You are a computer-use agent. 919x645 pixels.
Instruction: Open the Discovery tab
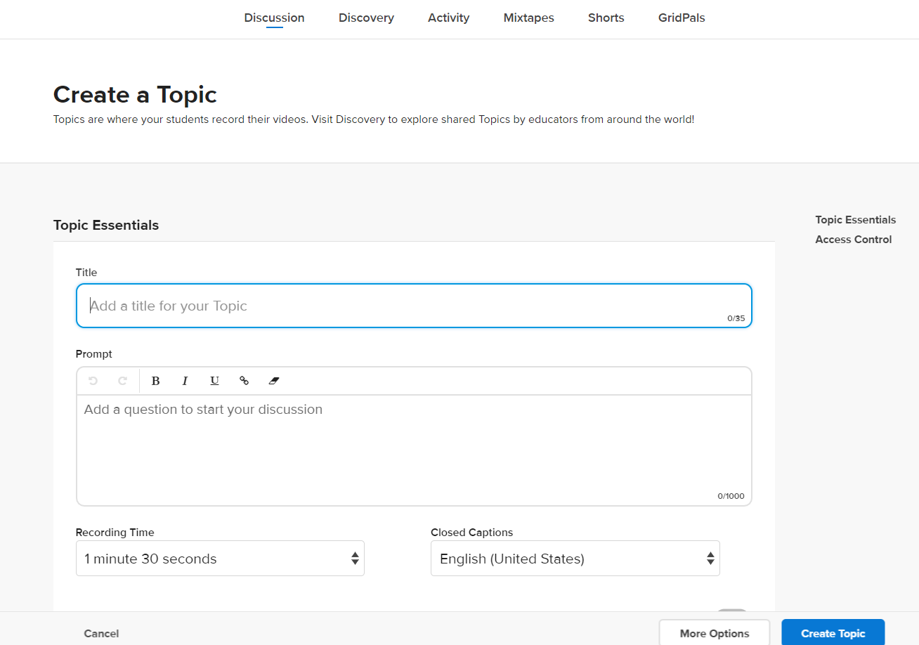click(x=366, y=18)
